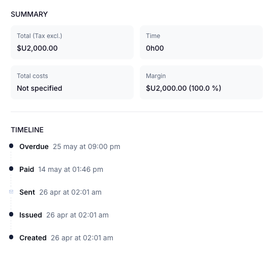The height and width of the screenshot is (254, 277).
Task: Click the Sent envelope icon in timeline
Action: (11, 192)
